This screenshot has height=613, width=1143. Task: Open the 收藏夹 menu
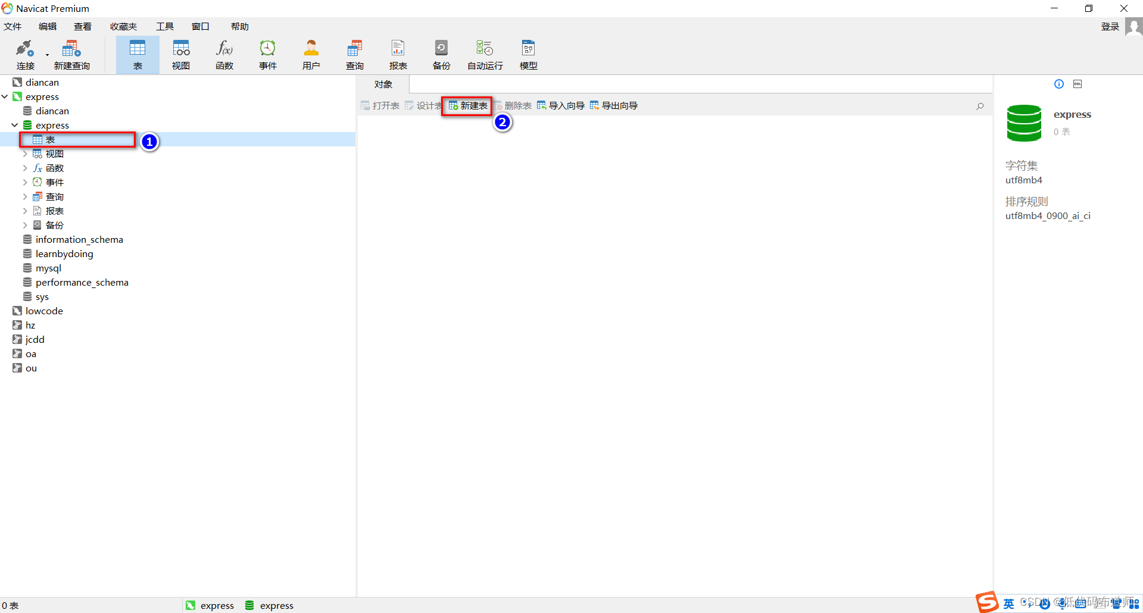pyautogui.click(x=123, y=27)
